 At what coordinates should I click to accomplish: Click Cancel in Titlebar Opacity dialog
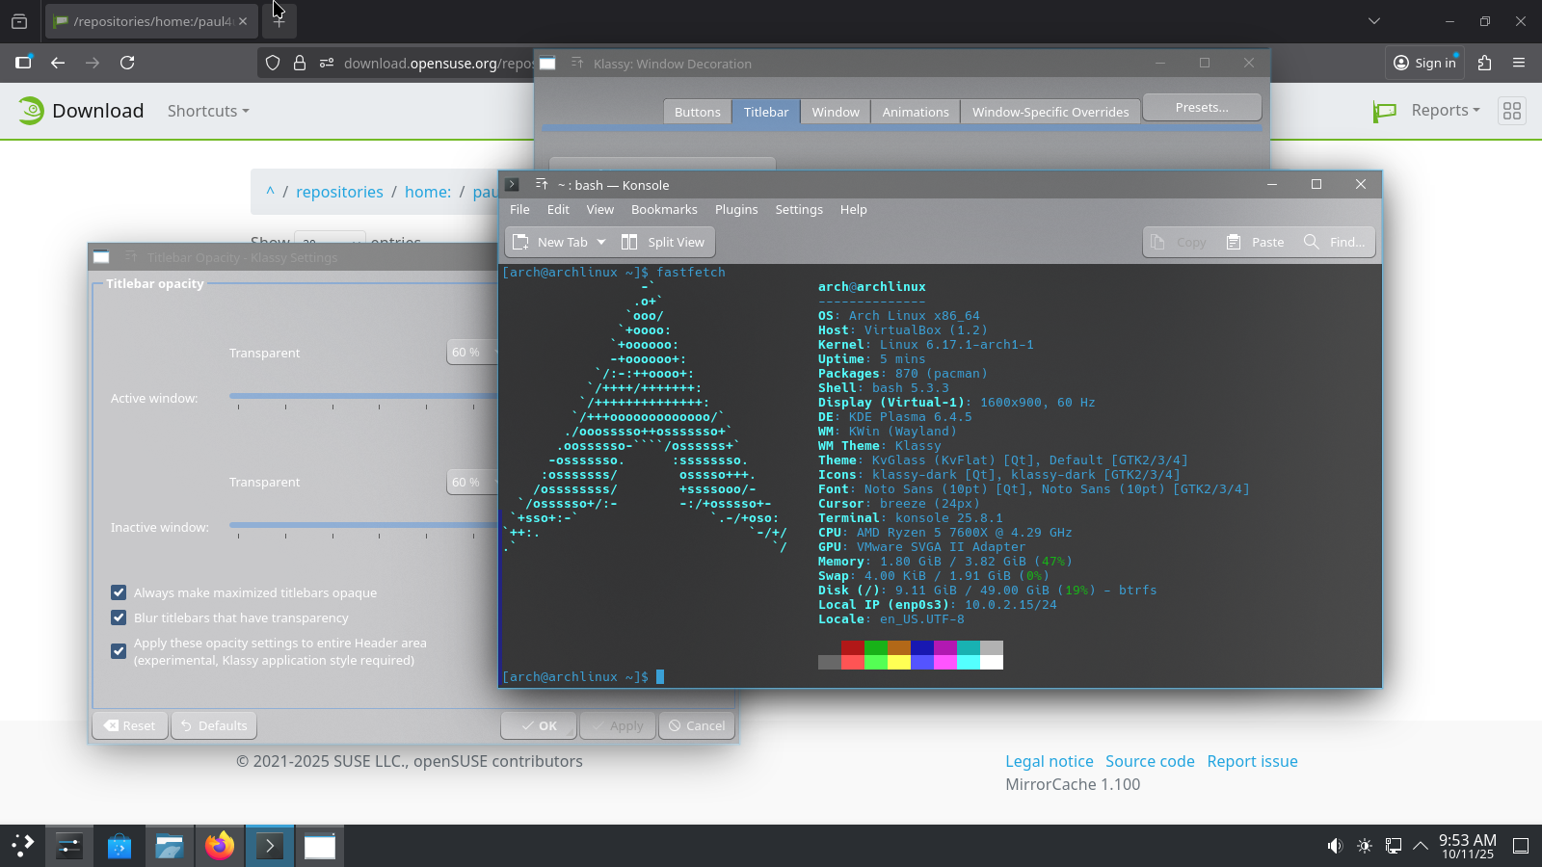click(x=697, y=725)
